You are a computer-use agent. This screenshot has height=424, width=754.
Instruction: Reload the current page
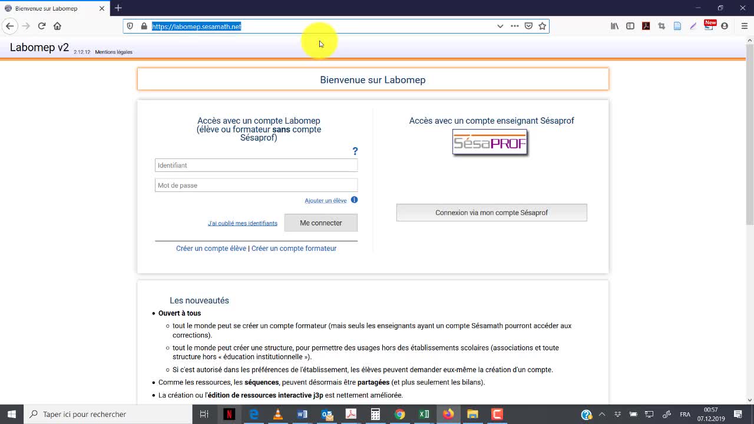point(42,26)
